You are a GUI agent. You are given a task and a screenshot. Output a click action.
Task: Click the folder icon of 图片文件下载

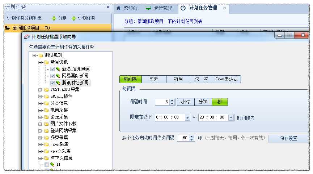click(47, 124)
